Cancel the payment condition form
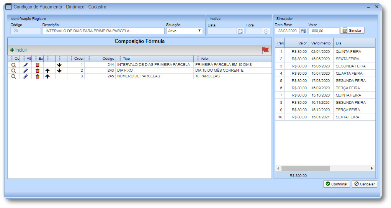 [364, 184]
